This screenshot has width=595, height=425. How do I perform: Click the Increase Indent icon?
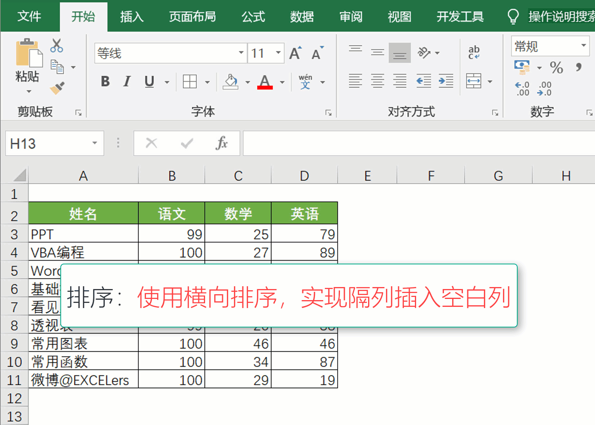click(x=446, y=81)
